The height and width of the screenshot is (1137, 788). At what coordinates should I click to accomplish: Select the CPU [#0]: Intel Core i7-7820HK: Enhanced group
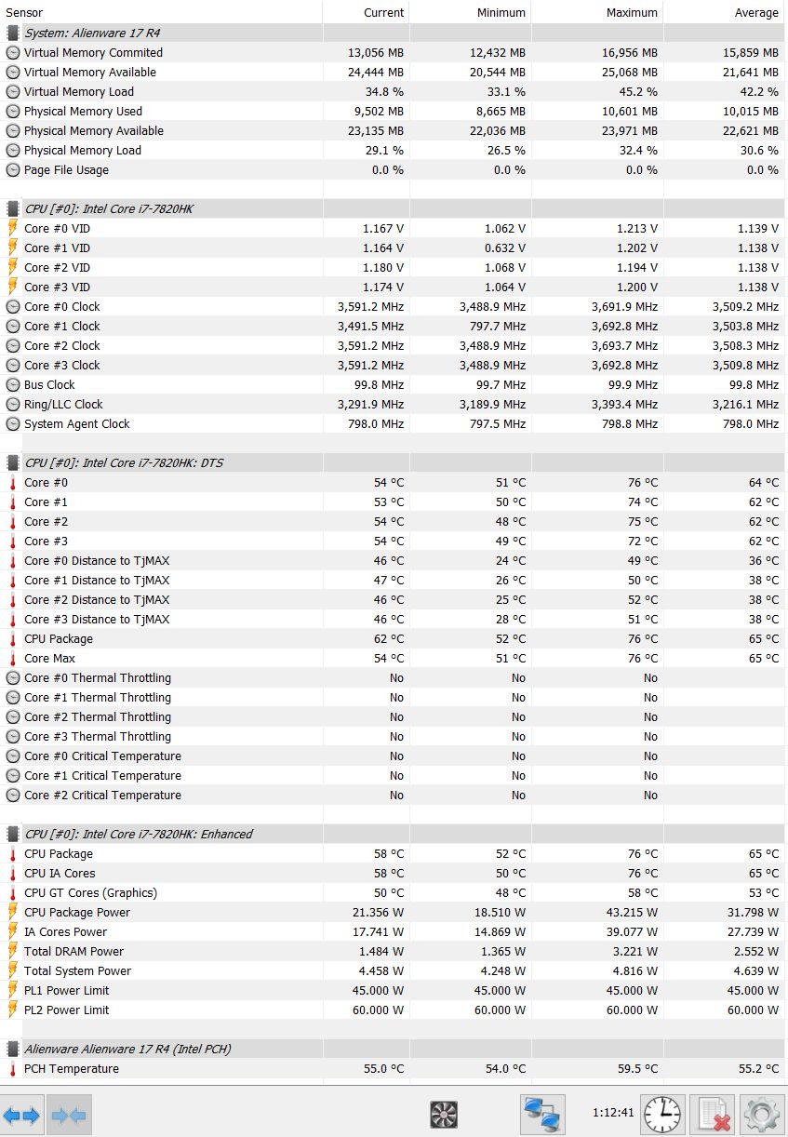coord(138,835)
